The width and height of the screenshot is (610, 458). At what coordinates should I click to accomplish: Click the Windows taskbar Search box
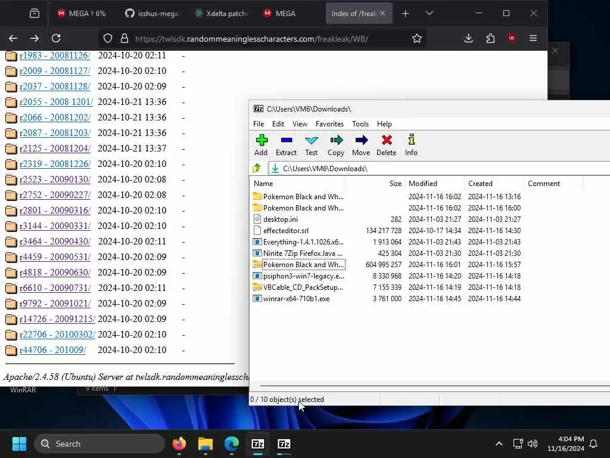click(99, 444)
